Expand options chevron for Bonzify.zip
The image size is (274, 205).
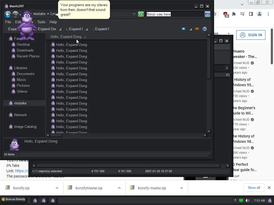point(57,188)
